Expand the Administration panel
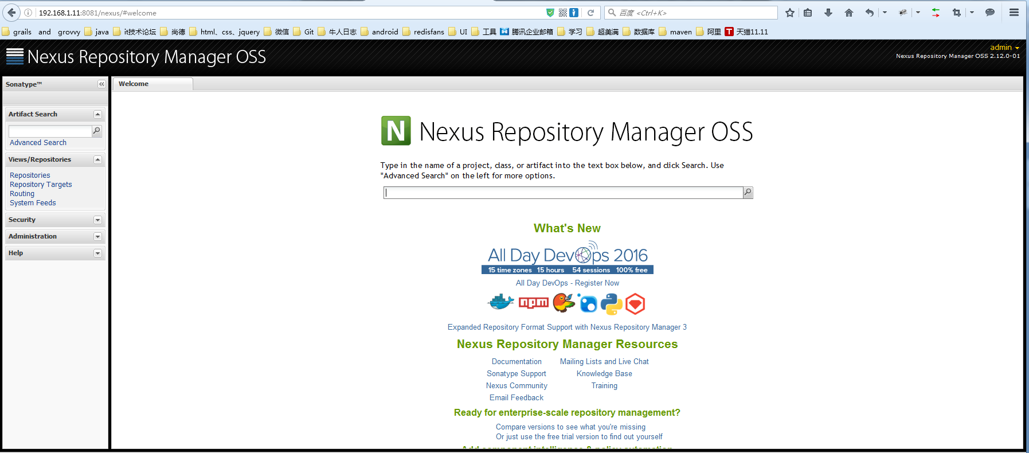 [97, 237]
